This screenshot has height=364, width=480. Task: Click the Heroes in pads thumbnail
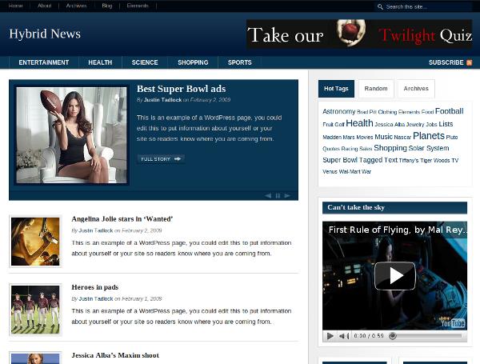pos(35,310)
